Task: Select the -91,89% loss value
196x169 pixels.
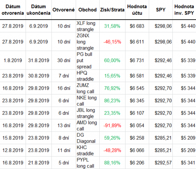Action: [x=112, y=125]
